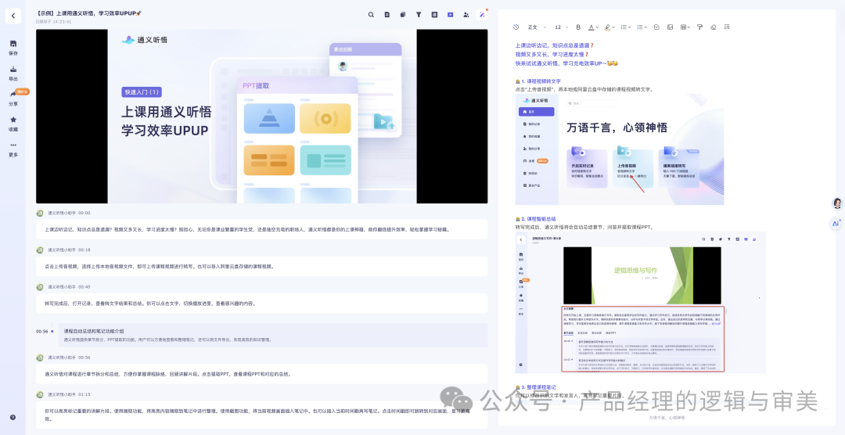This screenshot has height=435, width=845.
Task: Open the 更多 (More) sidebar menu
Action: (13, 149)
